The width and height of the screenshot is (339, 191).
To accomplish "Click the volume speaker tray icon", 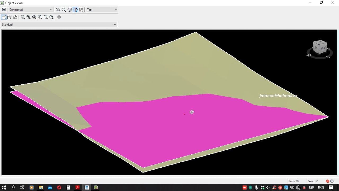I will 268,188.
